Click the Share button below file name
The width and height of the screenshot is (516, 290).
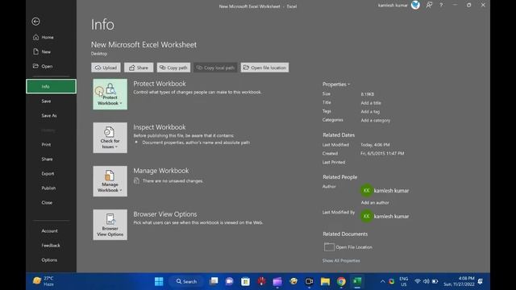tap(139, 68)
